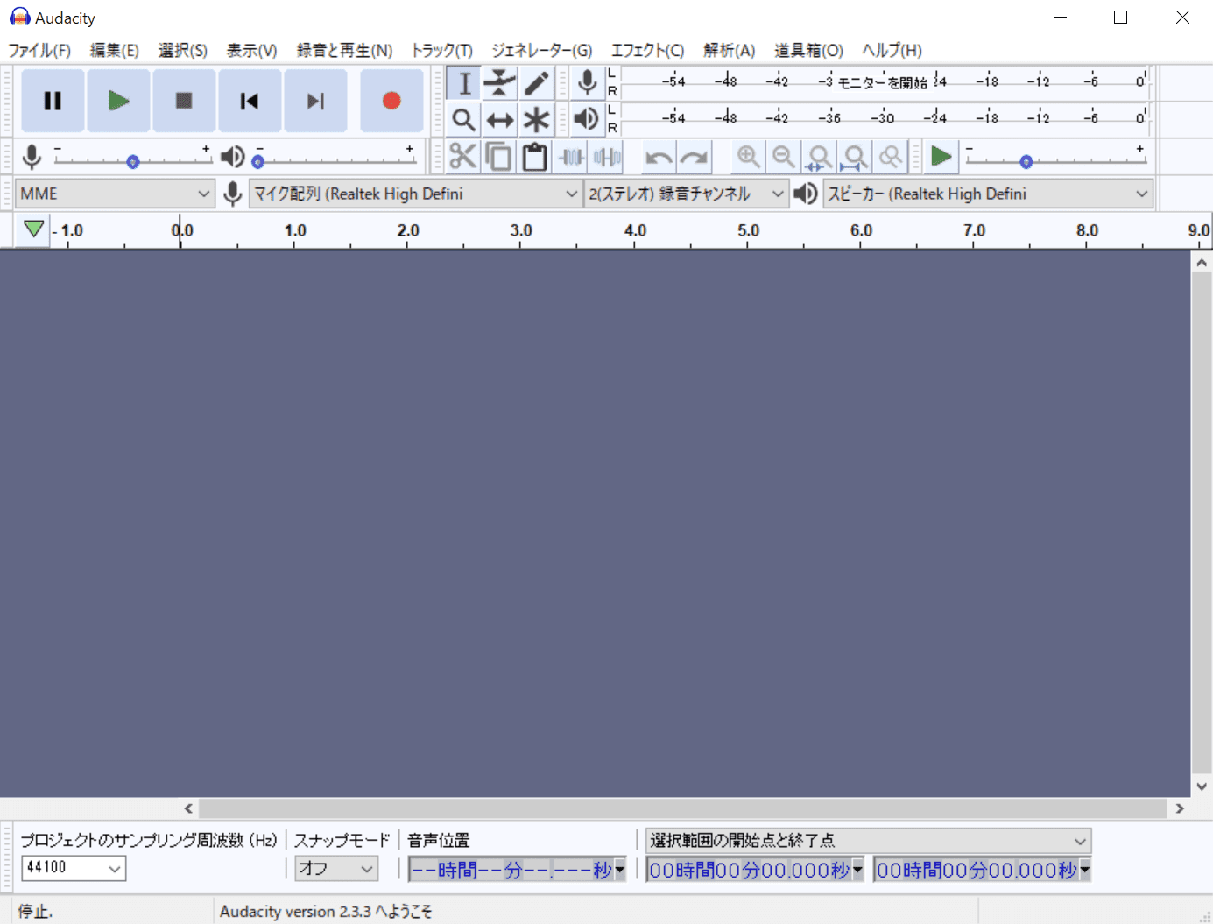Click the playback volume slider handle

pos(257,162)
